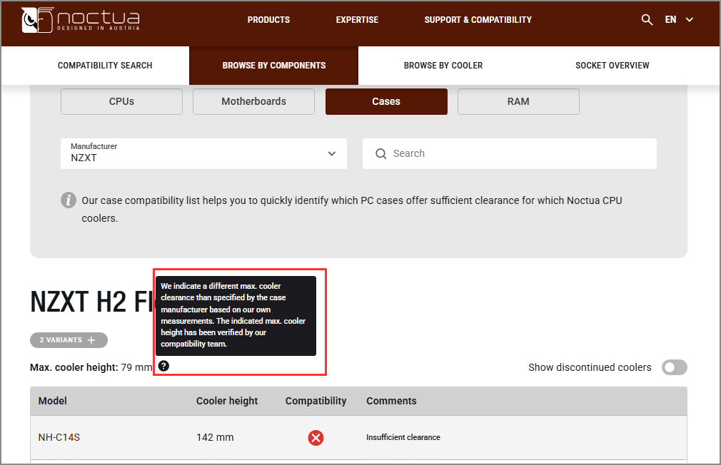721x465 pixels.
Task: Click the max cooler height help icon
Action: pyautogui.click(x=163, y=366)
